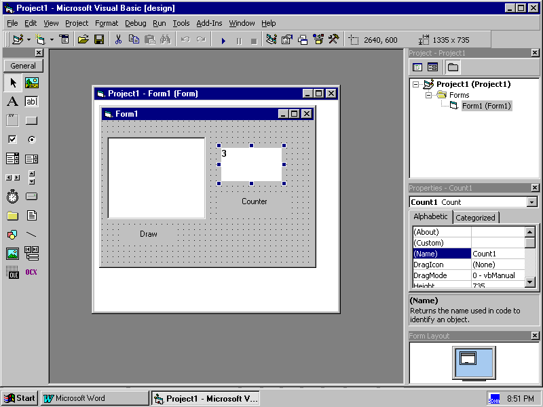543x407 pixels.
Task: Switch to the Alphabetic properties tab
Action: click(x=430, y=216)
